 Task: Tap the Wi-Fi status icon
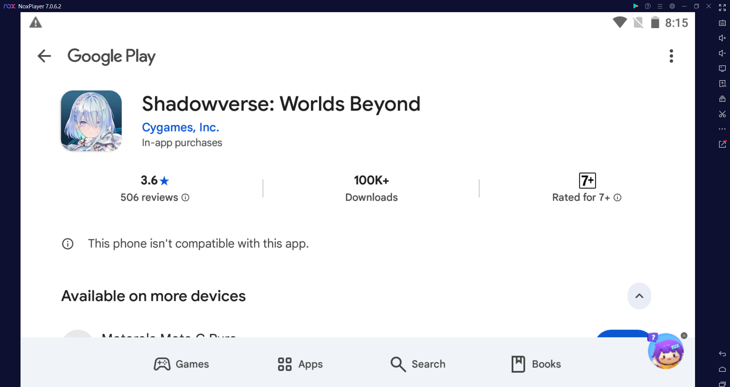[620, 22]
